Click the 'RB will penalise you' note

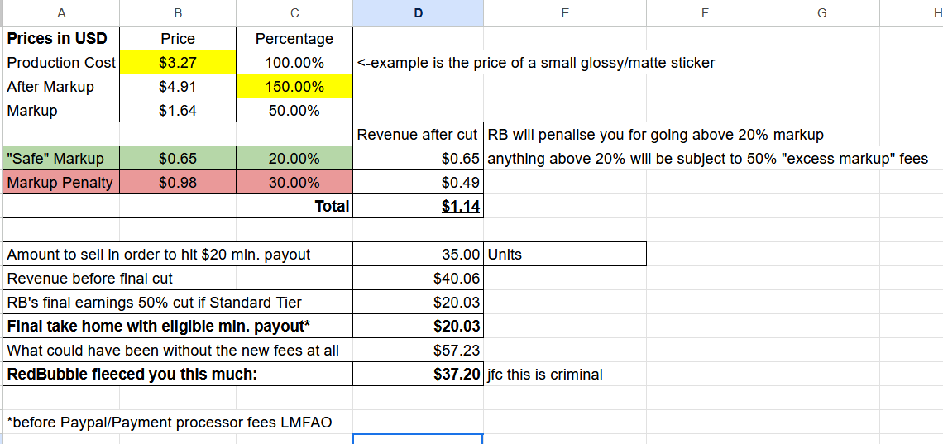click(x=655, y=135)
